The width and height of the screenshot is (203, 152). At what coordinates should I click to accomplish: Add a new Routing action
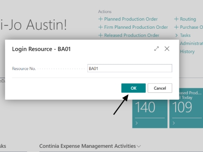coord(188,19)
